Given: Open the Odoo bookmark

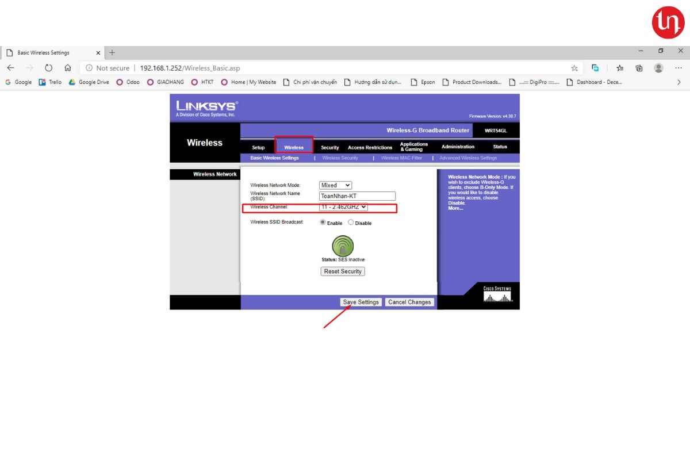Looking at the screenshot, I should pyautogui.click(x=128, y=82).
